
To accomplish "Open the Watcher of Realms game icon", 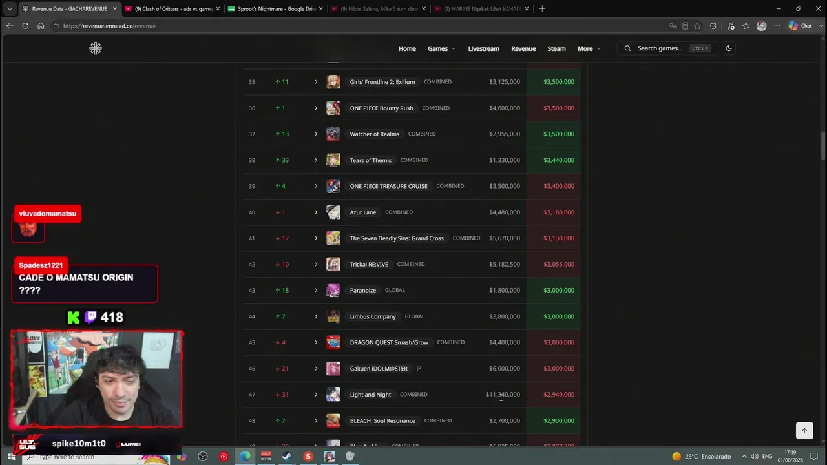I will 333,134.
